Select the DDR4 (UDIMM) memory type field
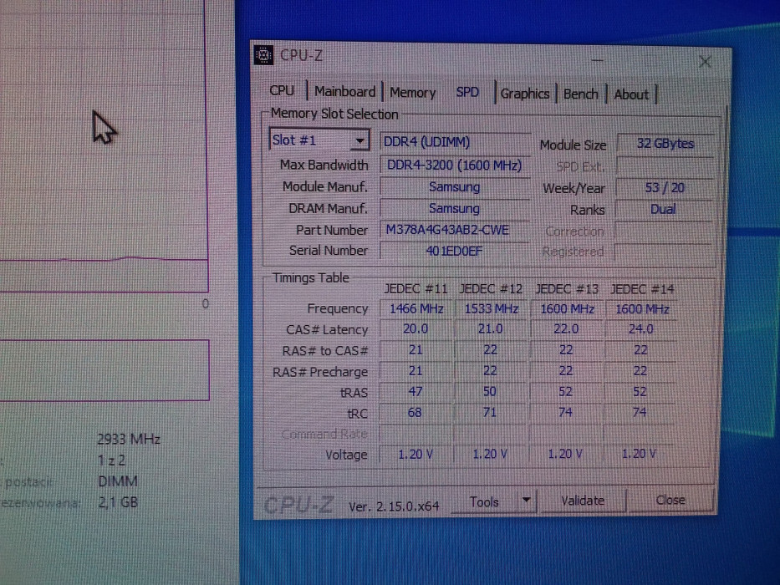The image size is (780, 585). pyautogui.click(x=455, y=142)
